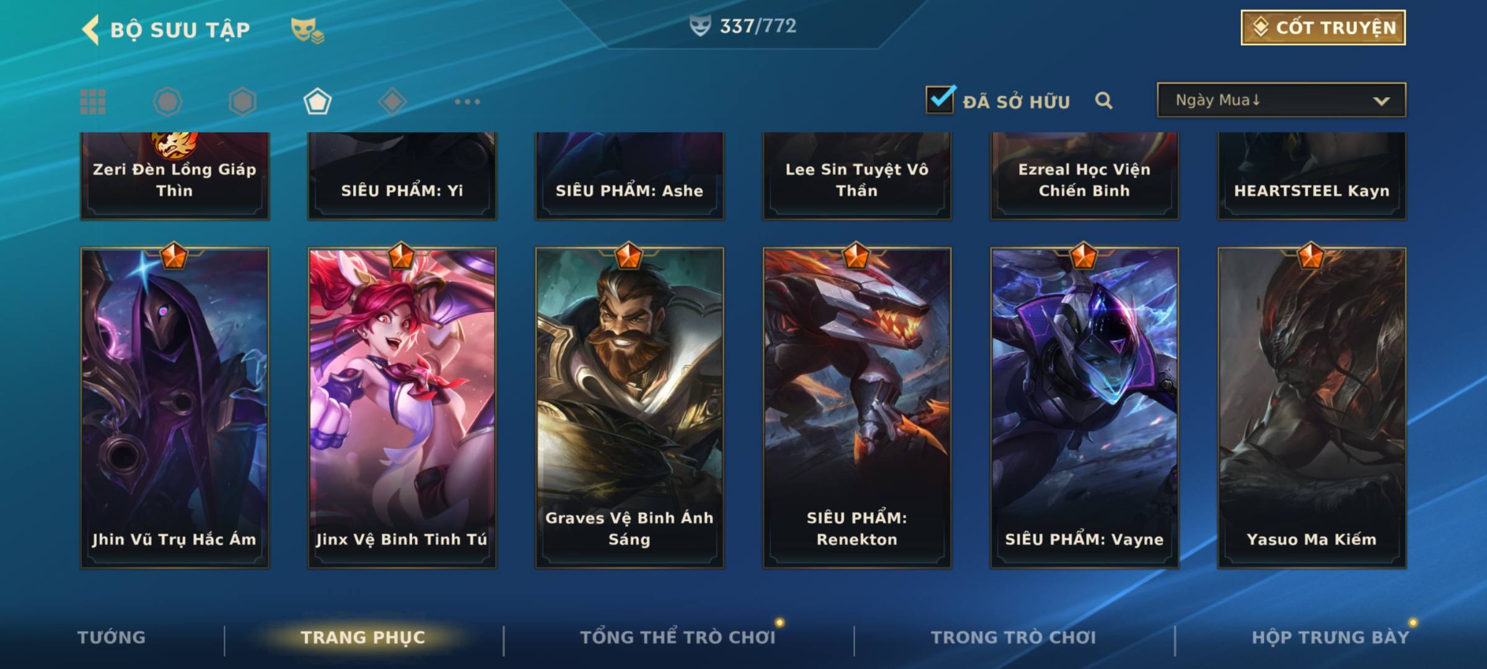This screenshot has width=1487, height=669.
Task: Open the Trong Trò Chơi tab
Action: pos(1014,637)
